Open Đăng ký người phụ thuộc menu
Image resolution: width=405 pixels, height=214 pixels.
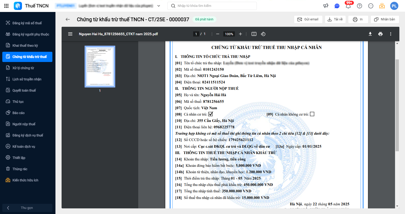(27, 34)
